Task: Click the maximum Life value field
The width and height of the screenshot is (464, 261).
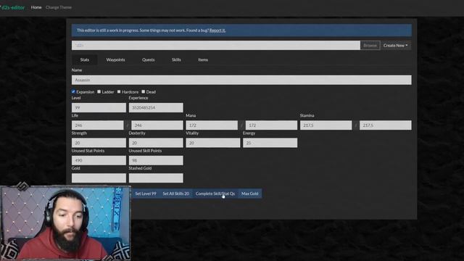Action: tap(157, 125)
